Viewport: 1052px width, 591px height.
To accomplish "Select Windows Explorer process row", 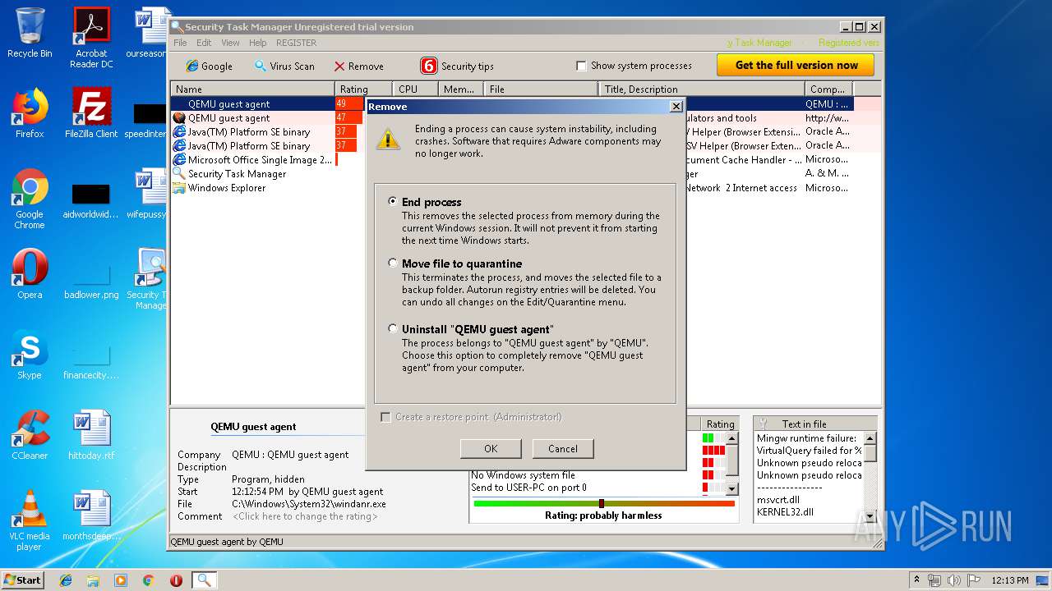I will click(253, 187).
